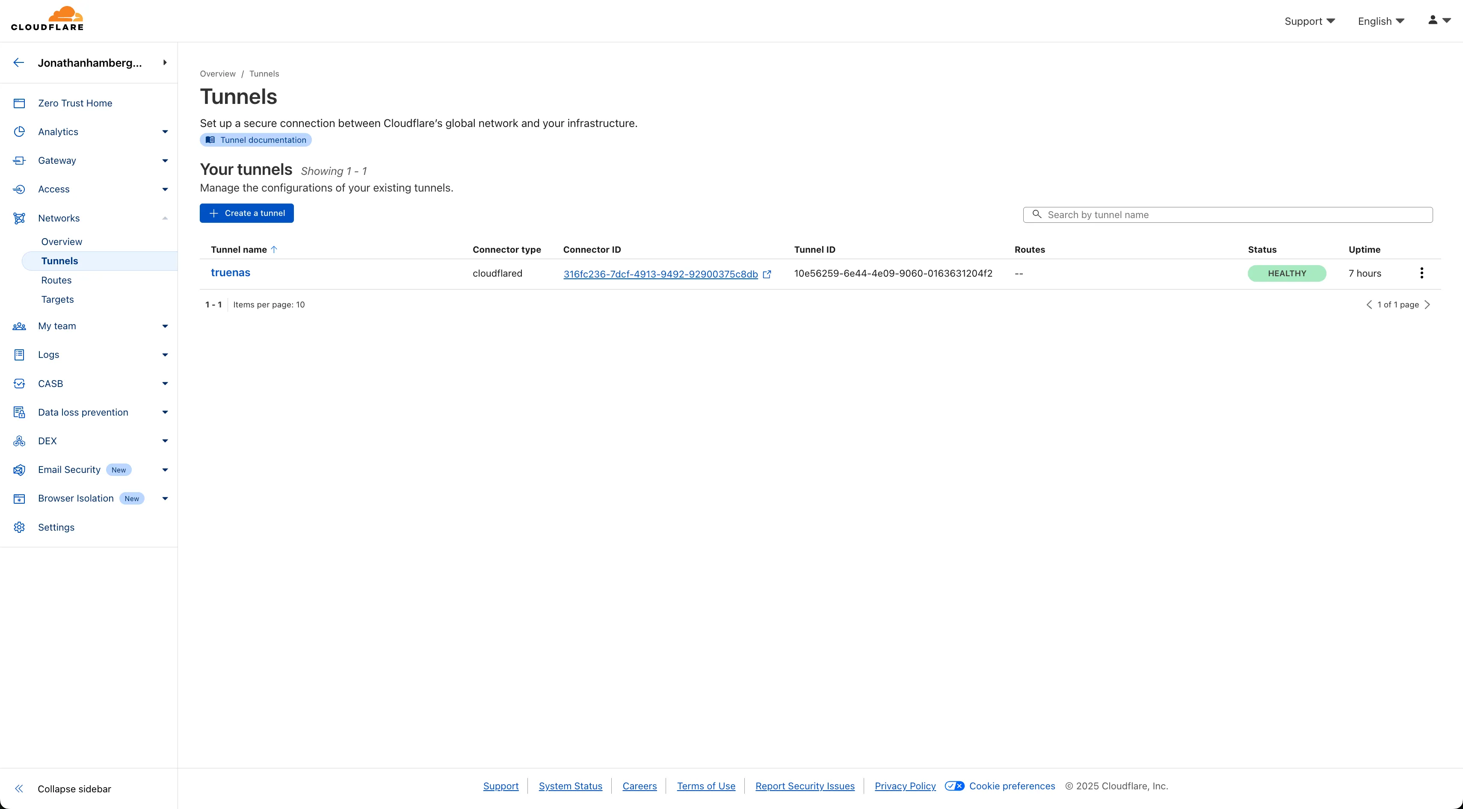The image size is (1463, 809).
Task: Click the Settings gear icon
Action: point(19,527)
